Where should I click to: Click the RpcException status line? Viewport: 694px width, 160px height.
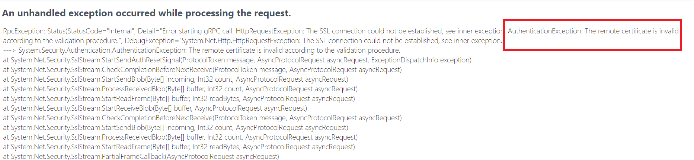click(341, 31)
